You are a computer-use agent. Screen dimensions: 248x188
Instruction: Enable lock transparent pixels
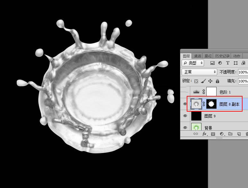tap(196, 81)
